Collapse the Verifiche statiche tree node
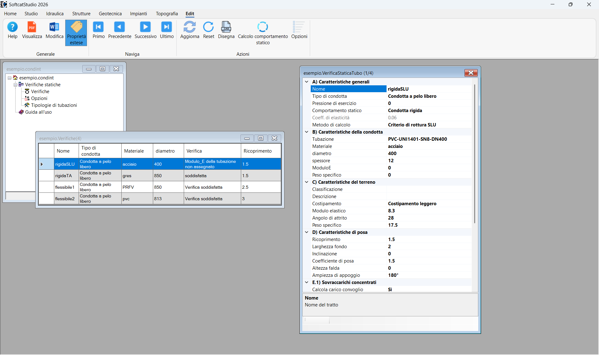Viewport: 599px width, 355px height. click(15, 85)
